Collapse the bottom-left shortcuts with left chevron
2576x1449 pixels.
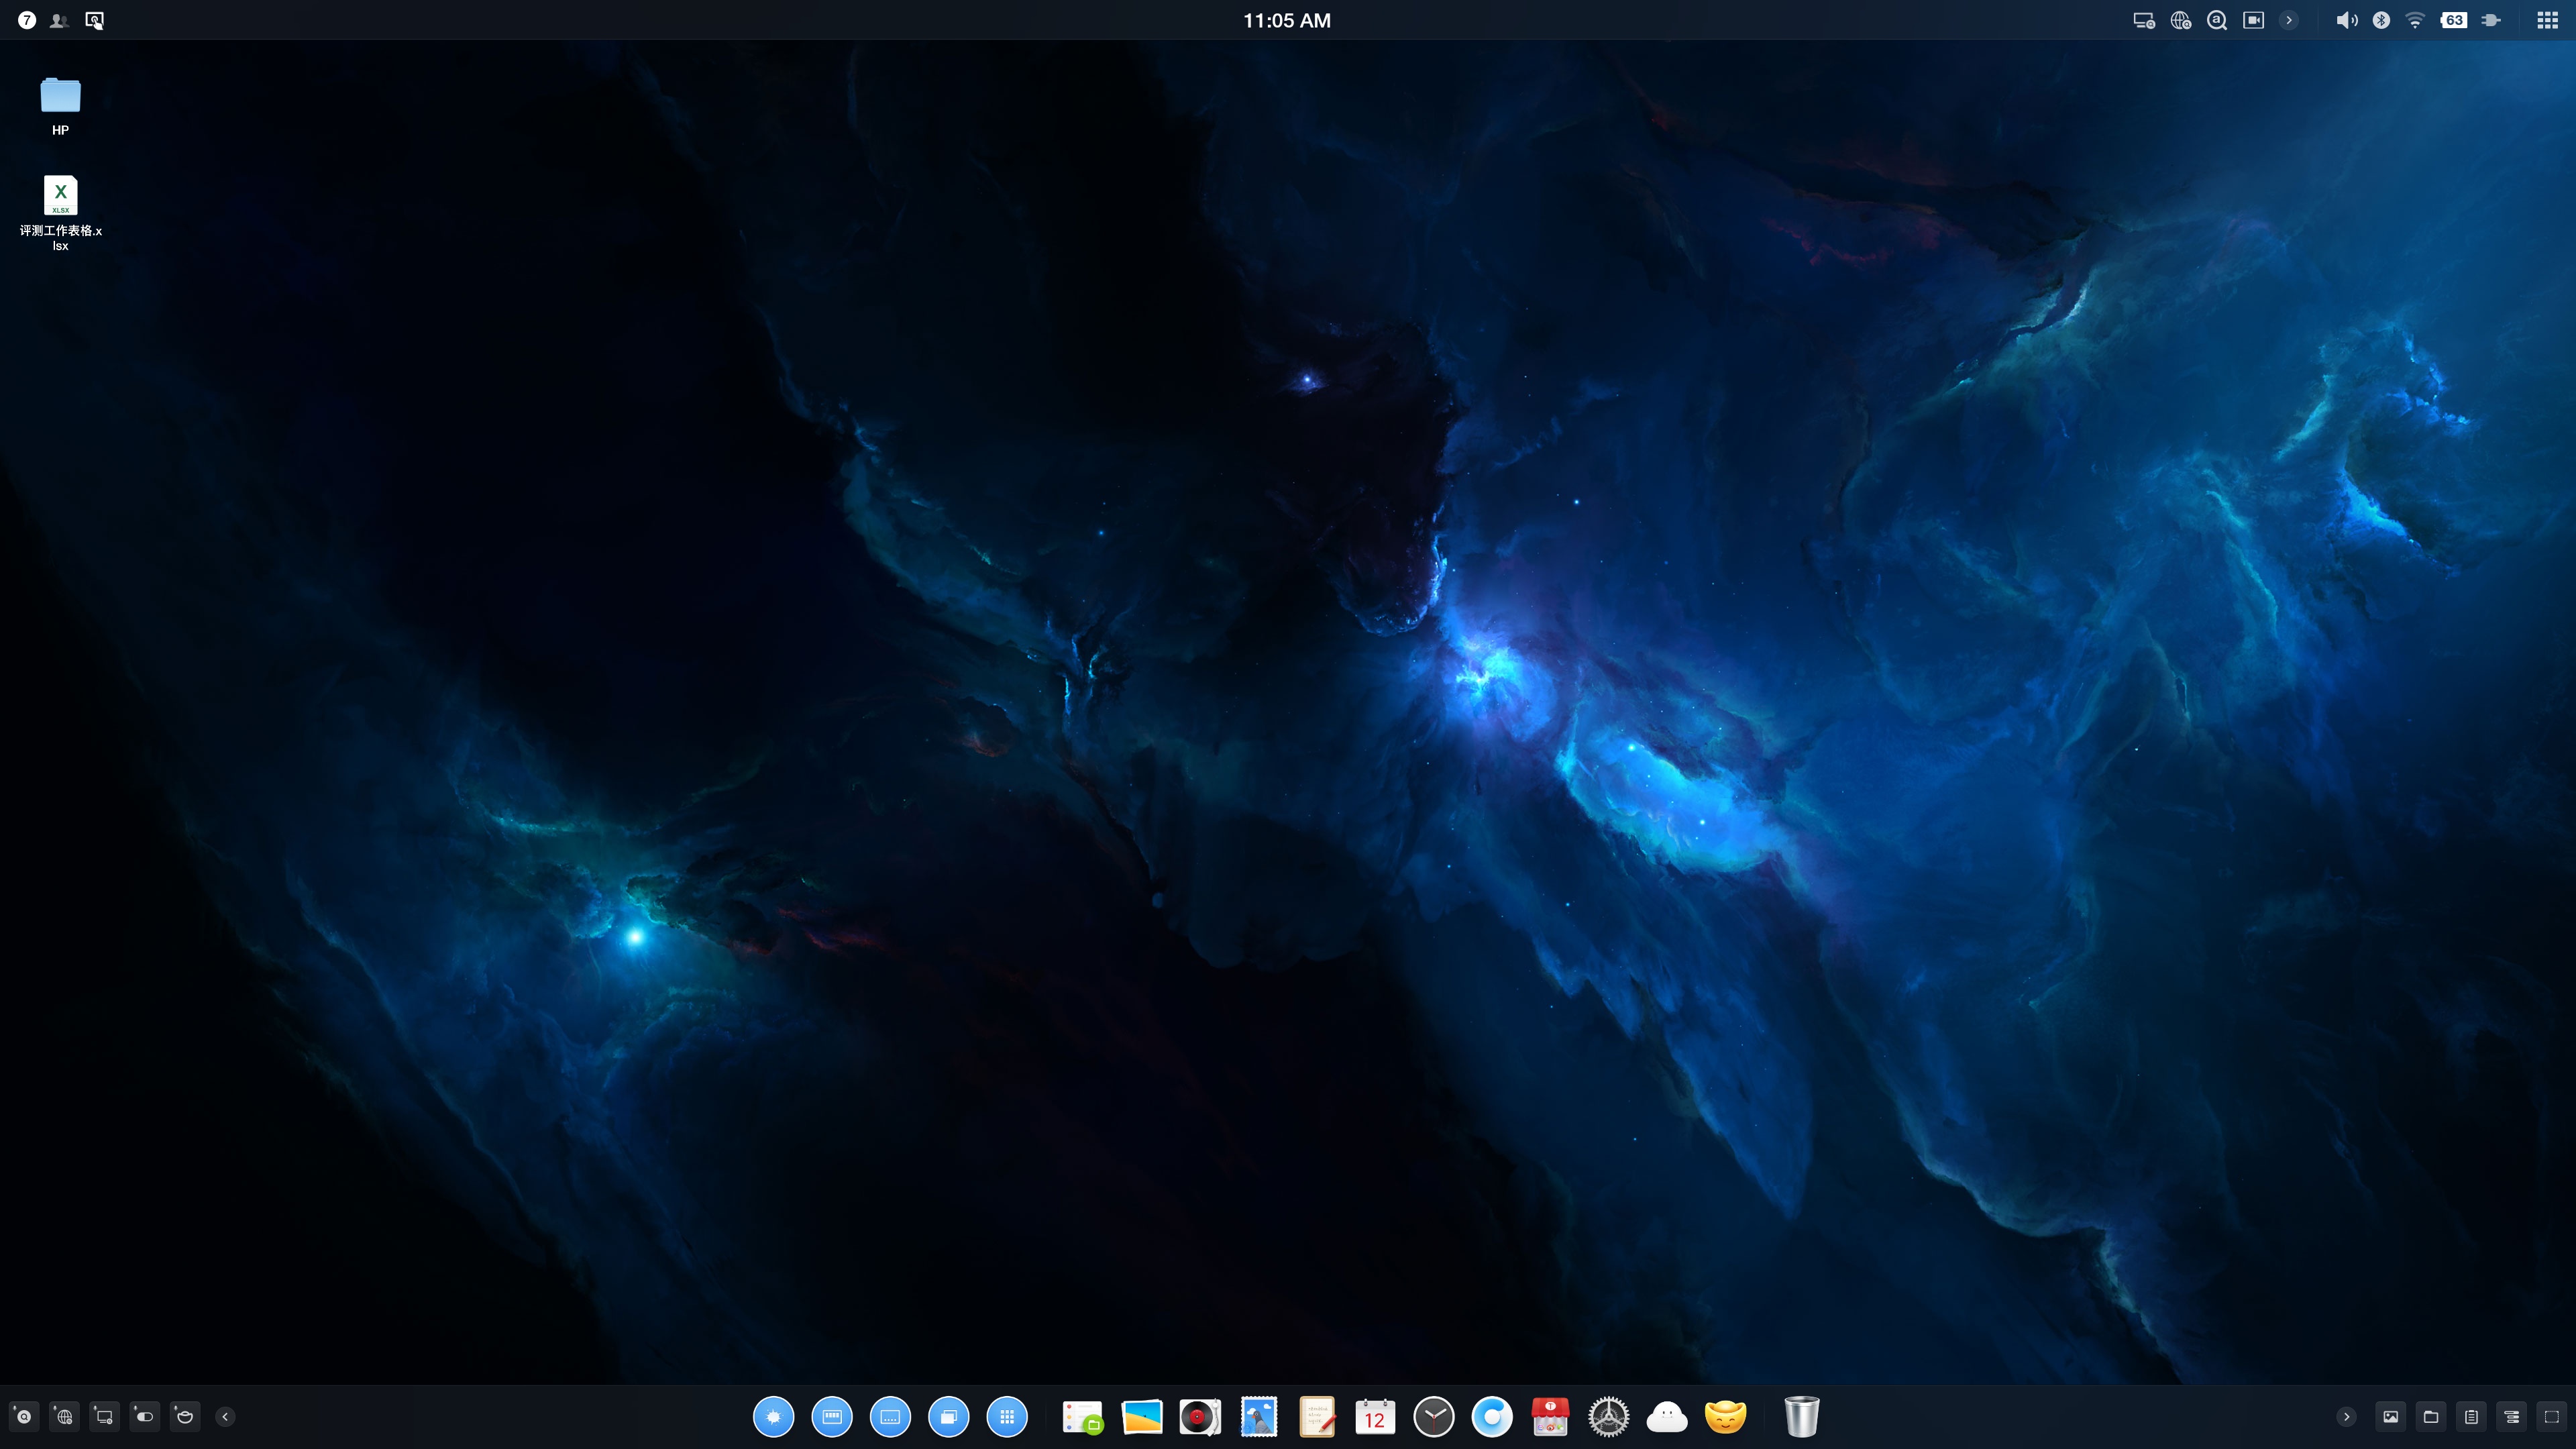click(225, 1416)
